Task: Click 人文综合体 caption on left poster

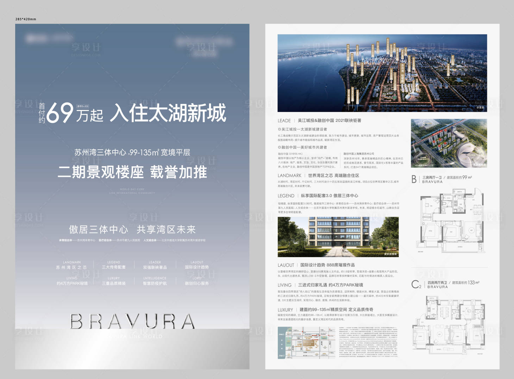Action: click(x=174, y=240)
